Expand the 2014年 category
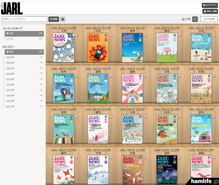This screenshot has width=219, height=185. pyautogui.click(x=10, y=106)
